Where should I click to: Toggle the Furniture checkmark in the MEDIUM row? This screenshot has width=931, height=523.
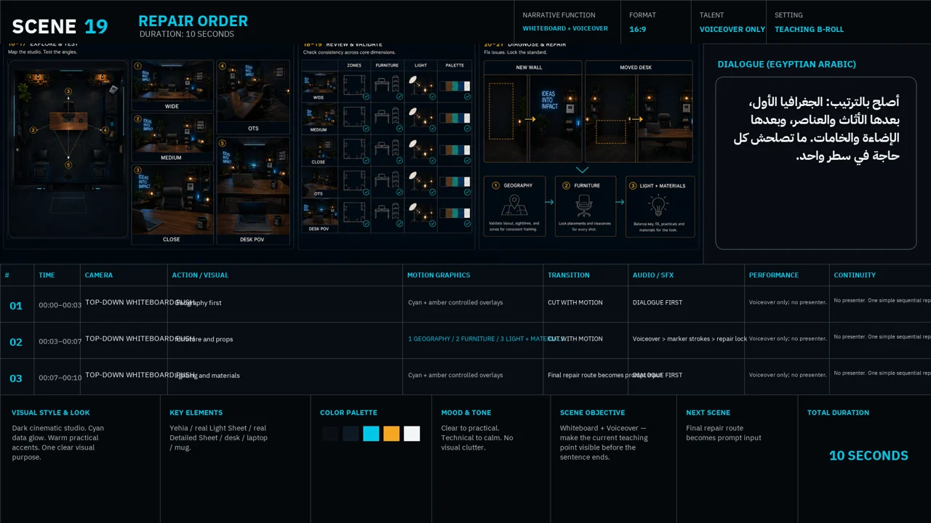399,129
